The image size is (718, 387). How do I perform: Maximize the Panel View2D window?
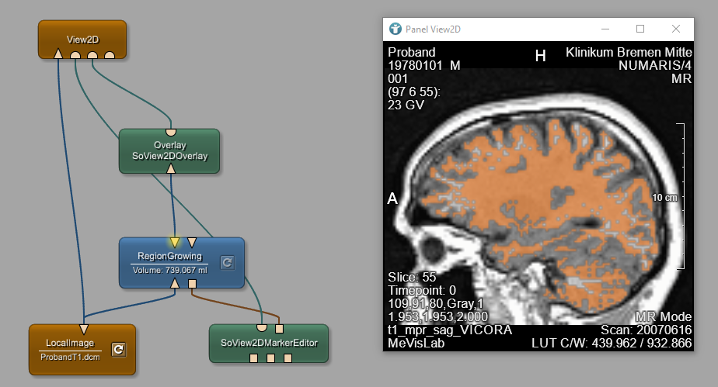640,29
